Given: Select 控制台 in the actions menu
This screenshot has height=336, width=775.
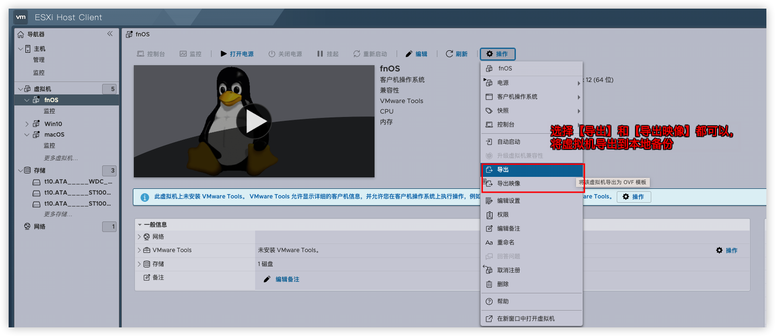Looking at the screenshot, I should coord(532,125).
